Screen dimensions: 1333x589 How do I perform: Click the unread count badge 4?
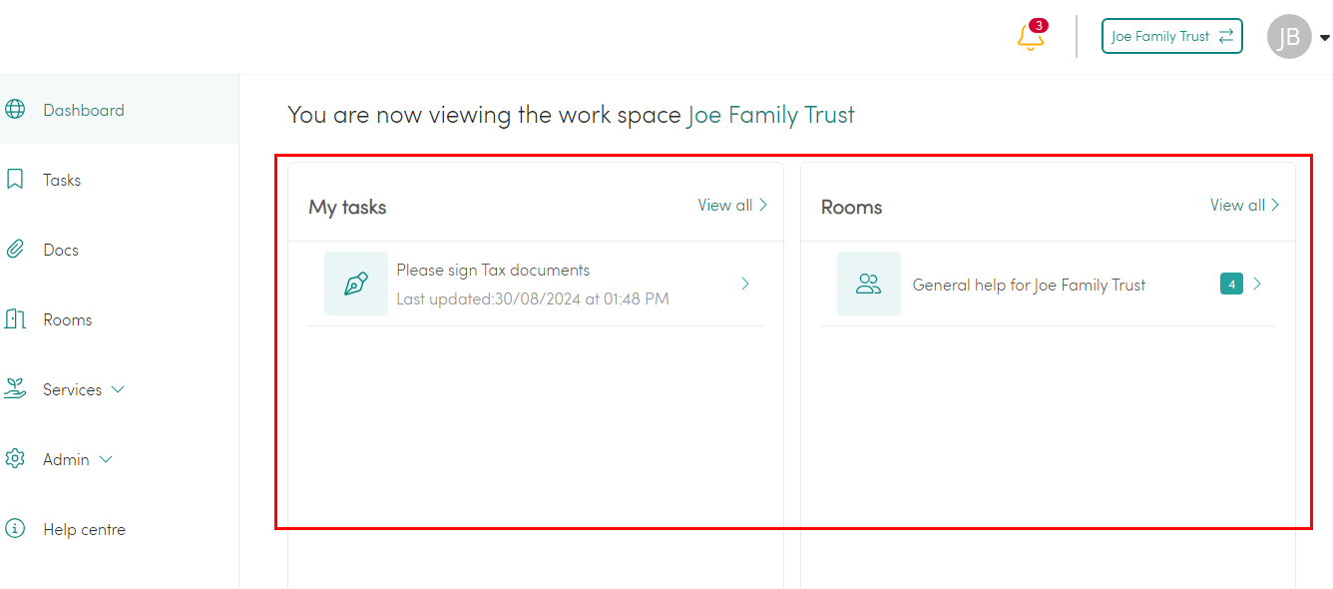coord(1231,285)
